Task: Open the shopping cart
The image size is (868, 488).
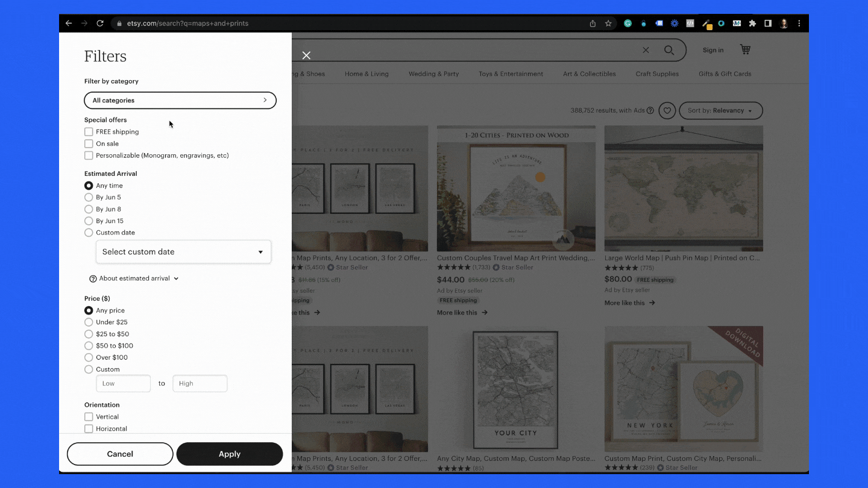Action: (746, 49)
